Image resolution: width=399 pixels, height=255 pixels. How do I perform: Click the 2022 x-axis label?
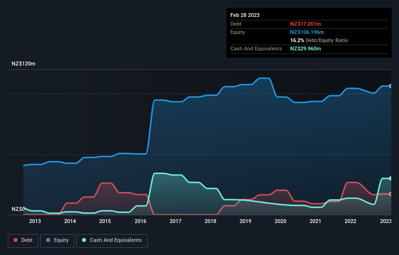click(x=350, y=221)
